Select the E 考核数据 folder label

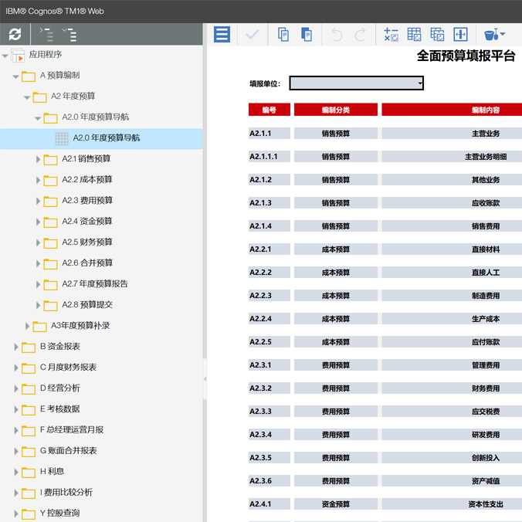(x=60, y=408)
